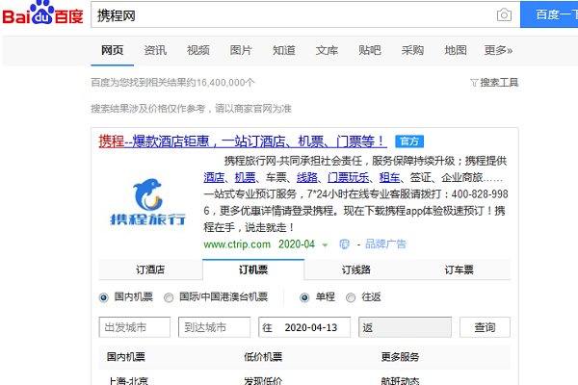Click the 查询 search flights button
This screenshot has width=578, height=385.
485,327
